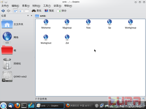Screen dimensions: 146x109
Task: Open the window menu in title bar
Action: coord(2,2)
